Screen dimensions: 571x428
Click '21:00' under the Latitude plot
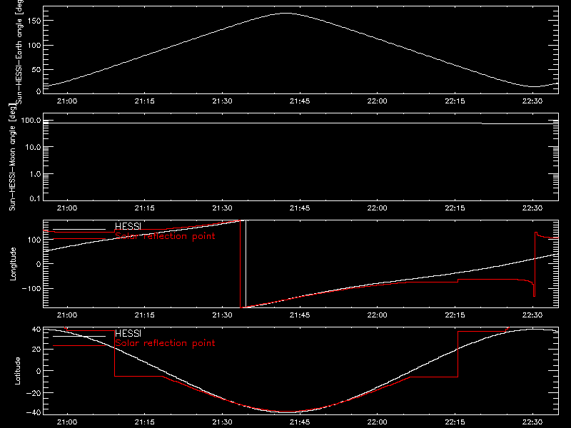coord(67,422)
